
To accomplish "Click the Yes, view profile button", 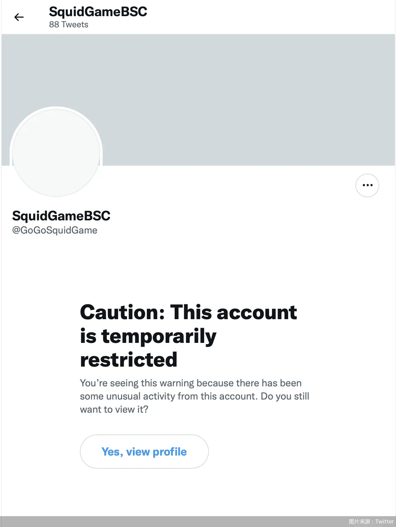I will click(x=144, y=451).
